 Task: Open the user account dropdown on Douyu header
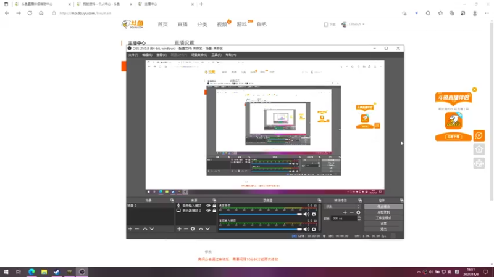(353, 24)
